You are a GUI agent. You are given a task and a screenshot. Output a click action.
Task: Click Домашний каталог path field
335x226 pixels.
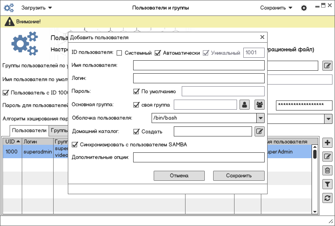click(213, 131)
